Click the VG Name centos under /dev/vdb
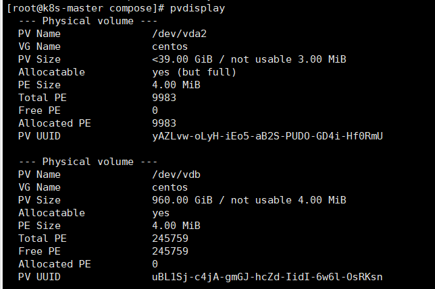Image resolution: width=435 pixels, height=289 pixels. click(170, 187)
